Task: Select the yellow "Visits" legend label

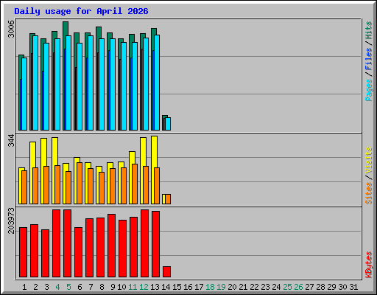Action: 369,161
